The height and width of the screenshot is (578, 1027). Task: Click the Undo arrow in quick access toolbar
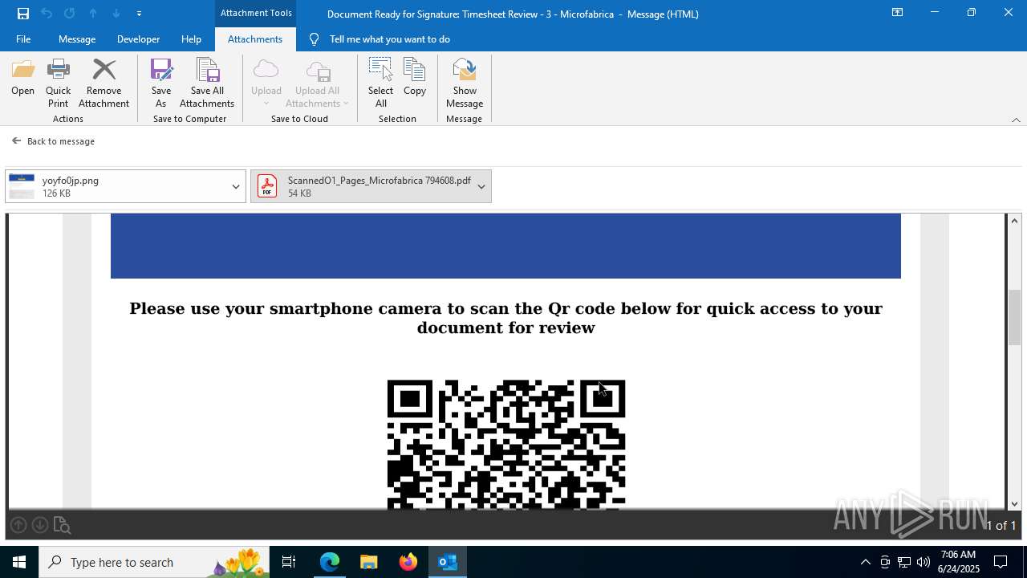47,14
